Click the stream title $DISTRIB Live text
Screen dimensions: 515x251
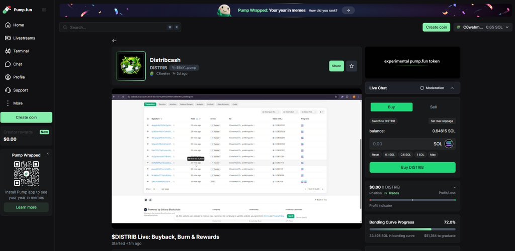165,237
